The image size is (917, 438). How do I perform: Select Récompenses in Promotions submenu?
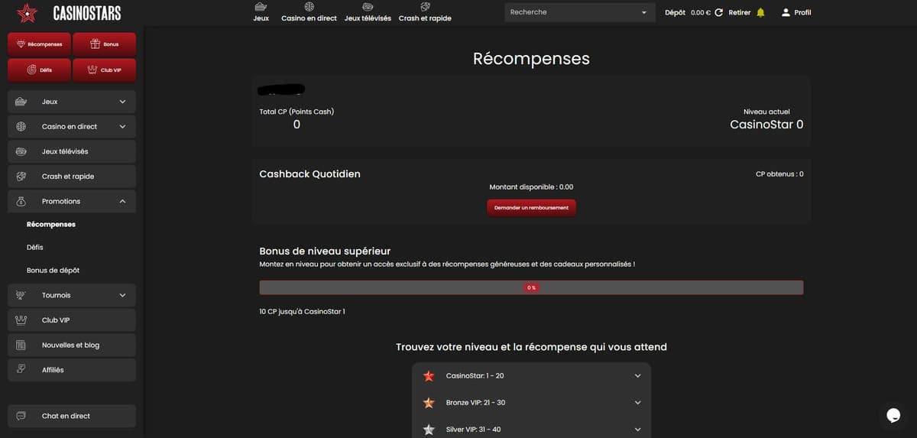click(51, 225)
